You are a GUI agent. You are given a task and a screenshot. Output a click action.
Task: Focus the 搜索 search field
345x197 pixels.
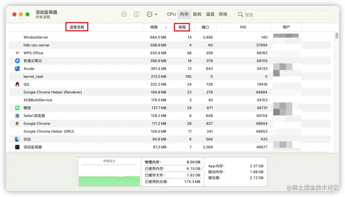[285, 14]
